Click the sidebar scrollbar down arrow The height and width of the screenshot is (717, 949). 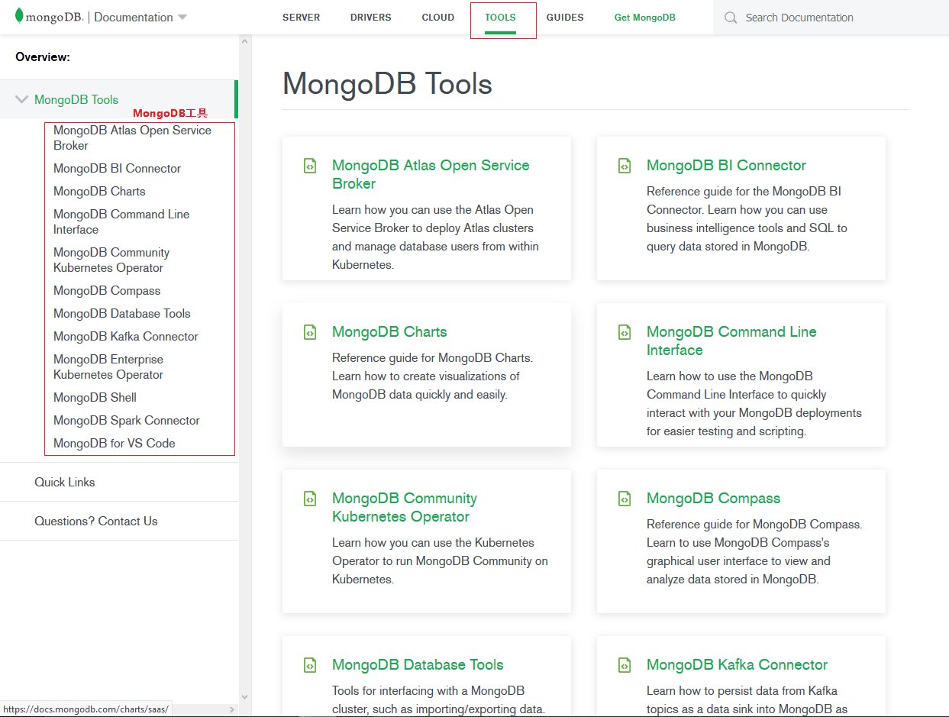click(x=245, y=696)
